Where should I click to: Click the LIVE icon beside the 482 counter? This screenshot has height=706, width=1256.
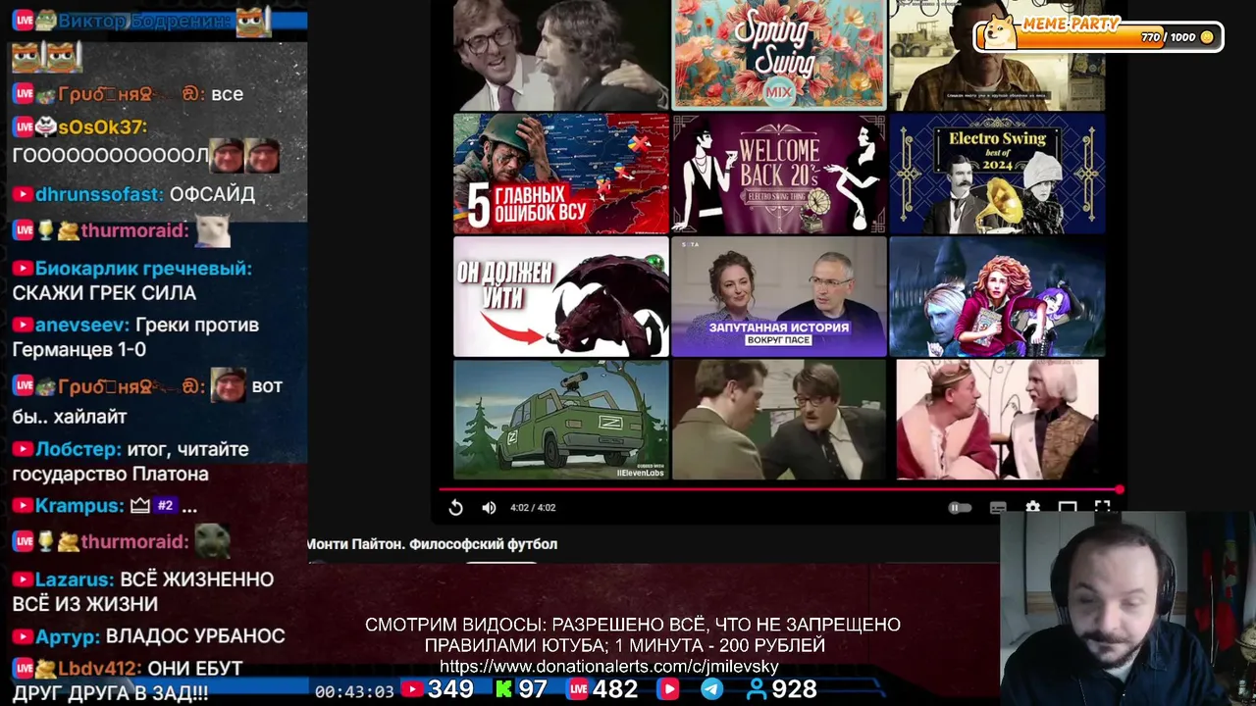[578, 689]
